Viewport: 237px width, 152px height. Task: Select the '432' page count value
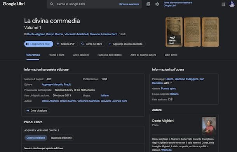pos(49,79)
